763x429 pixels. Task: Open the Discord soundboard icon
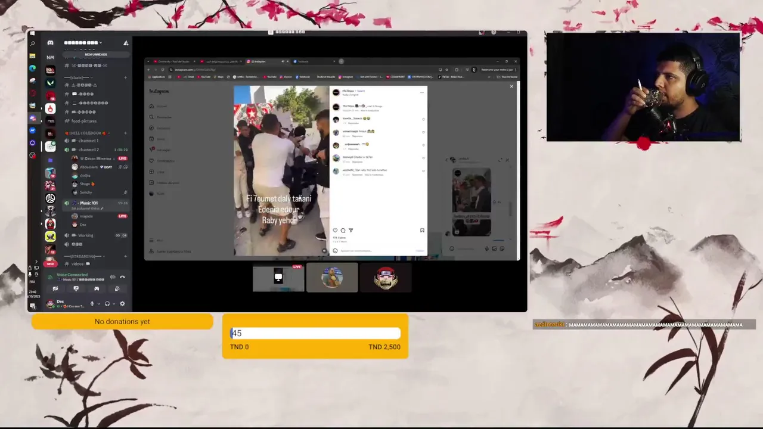[117, 288]
